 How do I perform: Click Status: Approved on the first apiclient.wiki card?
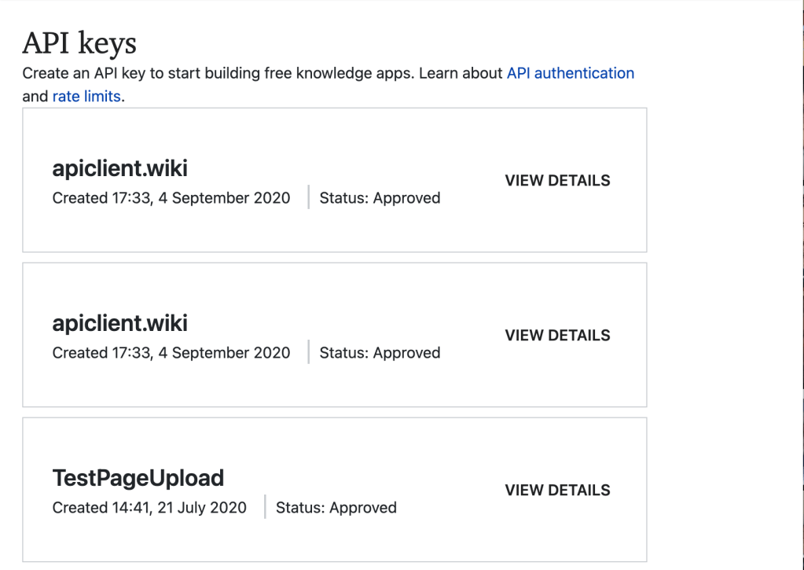coord(380,198)
